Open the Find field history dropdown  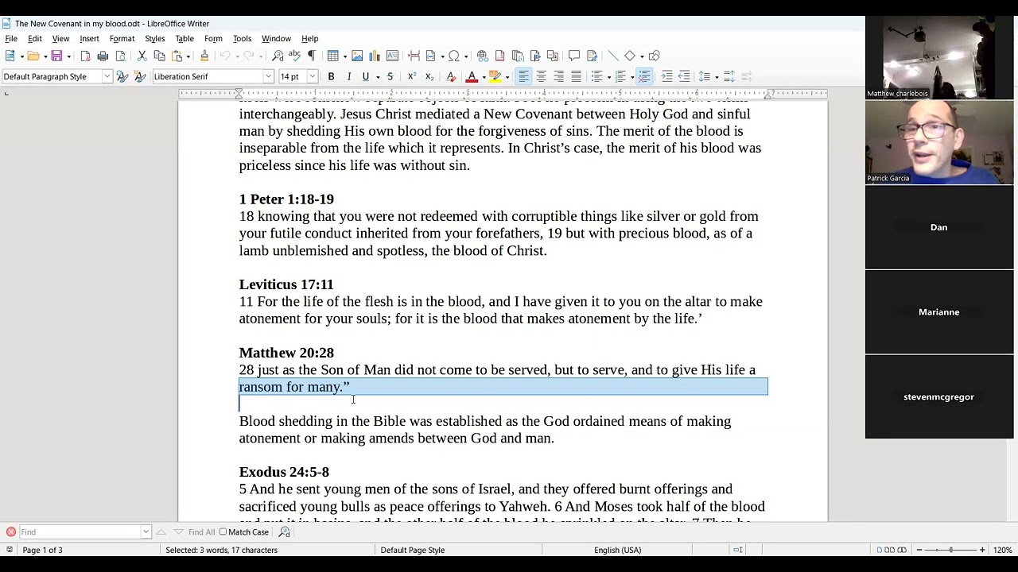(x=146, y=531)
